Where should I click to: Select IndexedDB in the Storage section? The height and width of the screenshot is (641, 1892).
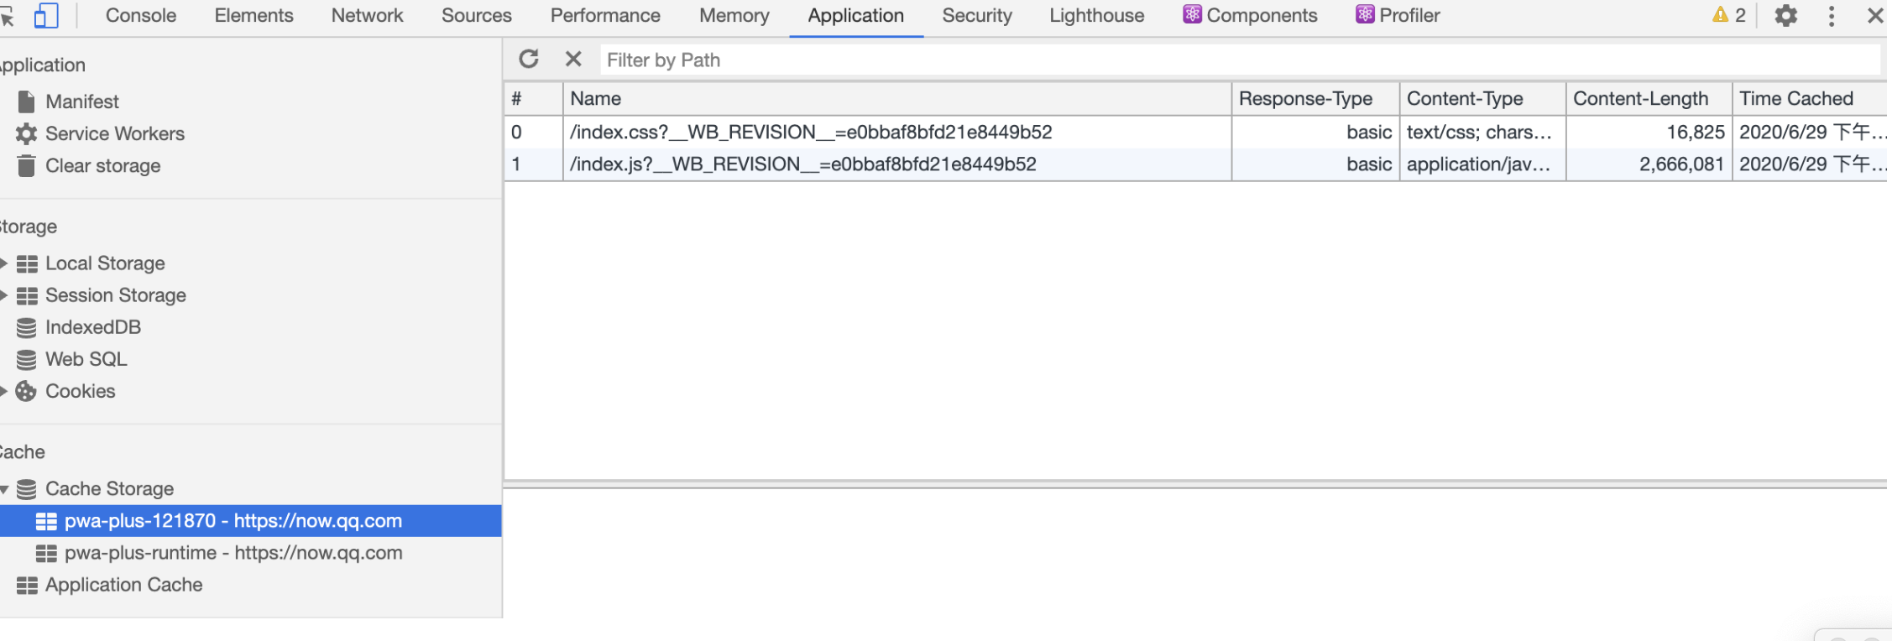point(93,327)
